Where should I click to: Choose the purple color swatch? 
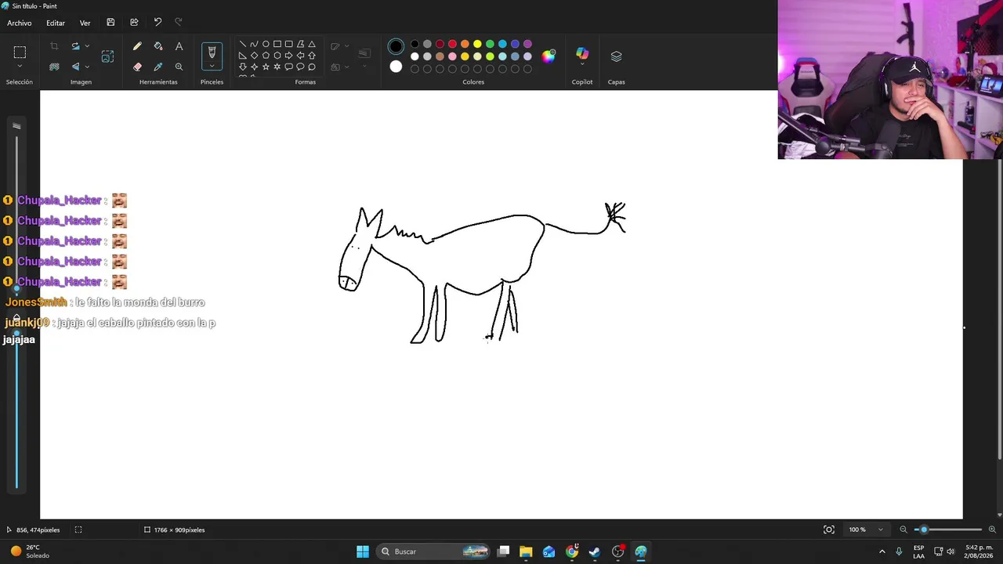pos(527,44)
